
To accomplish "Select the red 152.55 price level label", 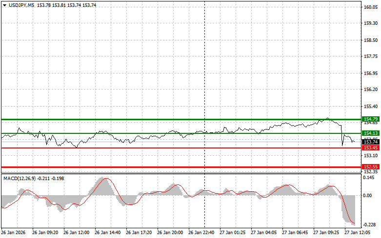I will coord(371,167).
